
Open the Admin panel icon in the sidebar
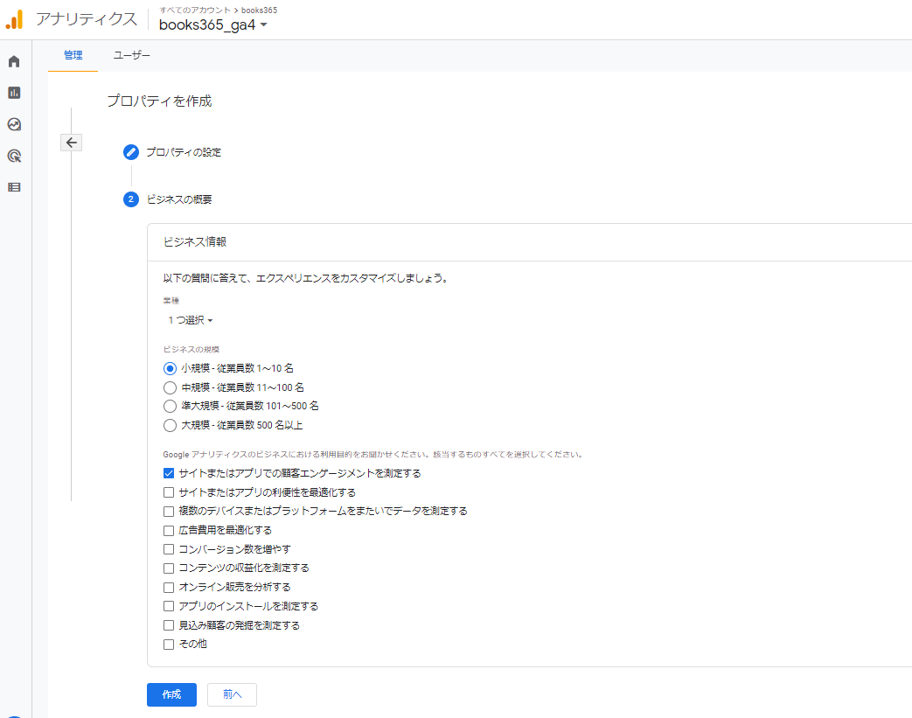point(14,187)
